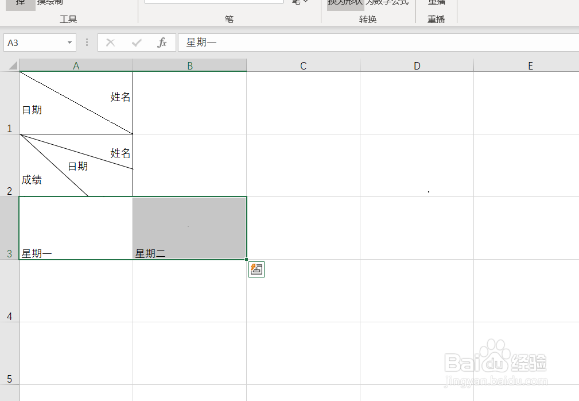Click cell A1 with the single diagonal line
Screen dimensions: 579x401
click(76, 103)
